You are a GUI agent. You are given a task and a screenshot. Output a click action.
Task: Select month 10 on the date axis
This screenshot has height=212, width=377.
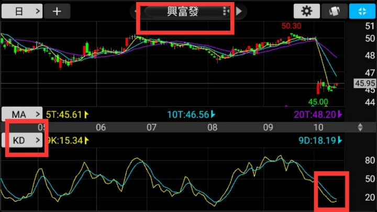[318, 127]
